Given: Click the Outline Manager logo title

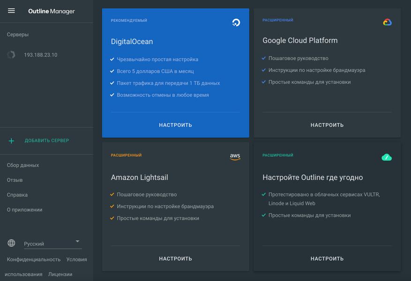Looking at the screenshot, I should [x=52, y=11].
